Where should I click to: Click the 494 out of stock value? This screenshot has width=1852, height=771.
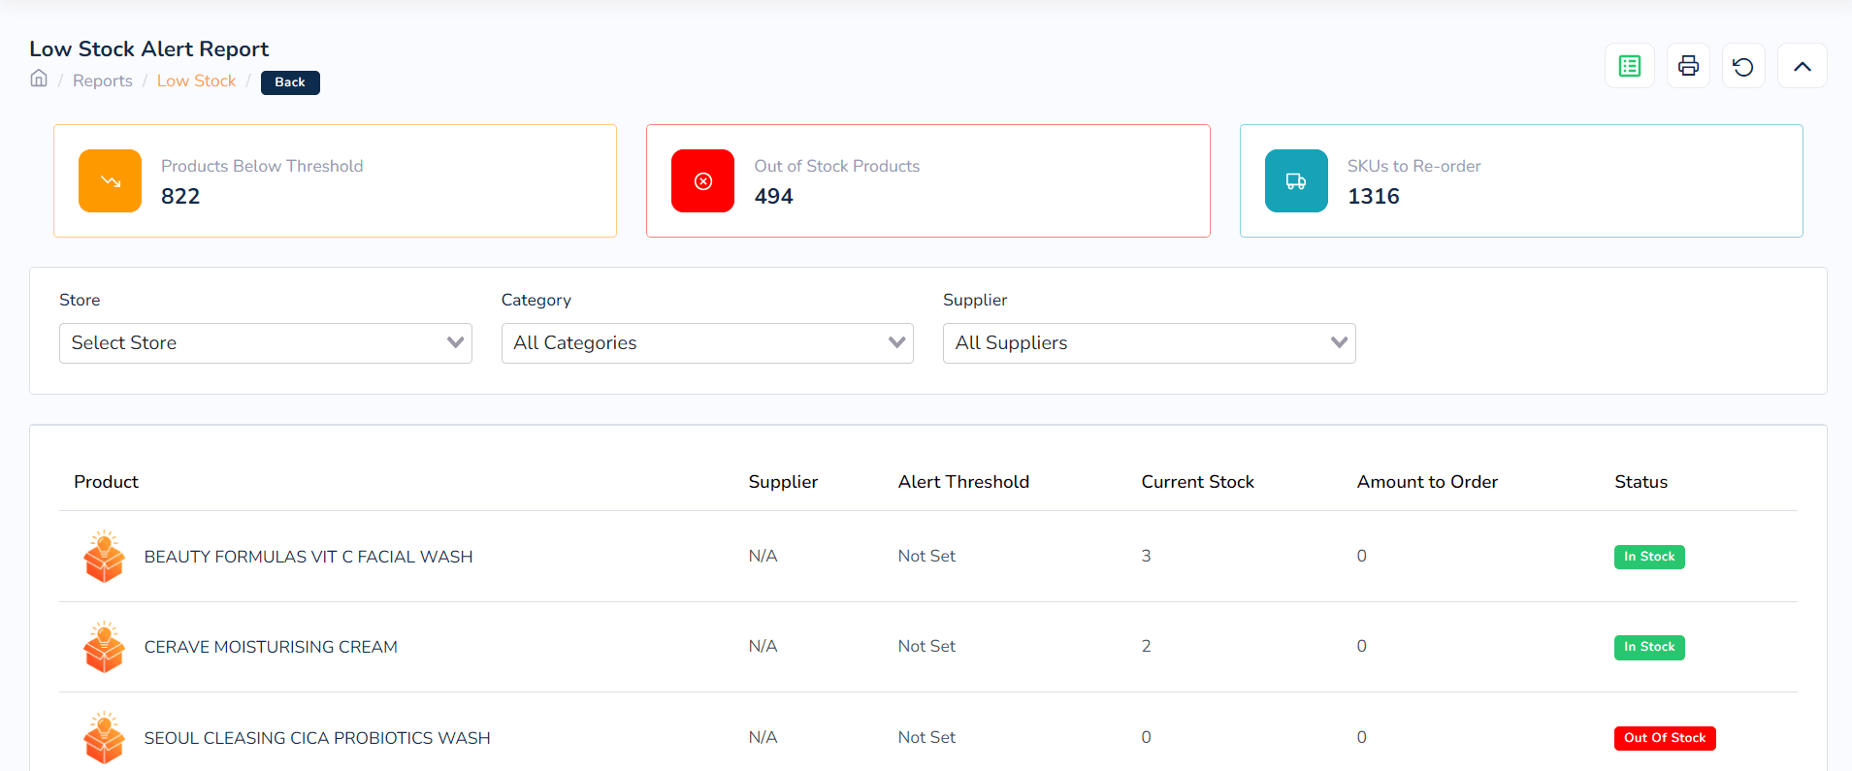click(x=774, y=196)
